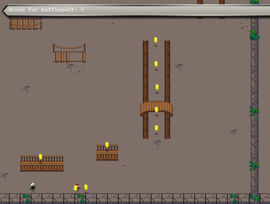Click the coin overlapping the red-haired character
The image size is (270, 204).
[75, 188]
